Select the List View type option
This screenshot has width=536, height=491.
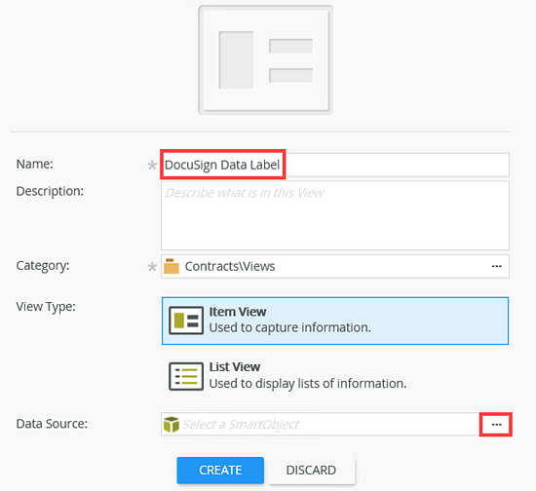point(335,376)
